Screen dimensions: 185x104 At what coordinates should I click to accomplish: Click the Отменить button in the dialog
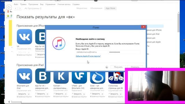pos(135,67)
